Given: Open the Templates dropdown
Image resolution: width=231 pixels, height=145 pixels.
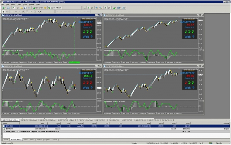Looking at the screenshot, I should tap(124, 8).
